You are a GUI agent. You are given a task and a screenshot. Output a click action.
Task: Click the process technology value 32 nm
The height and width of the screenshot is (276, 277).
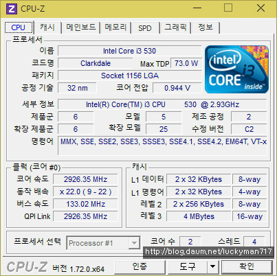pos(78,88)
